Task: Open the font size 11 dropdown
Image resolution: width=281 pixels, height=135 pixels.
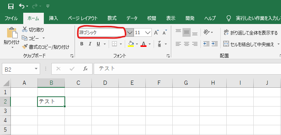Action: click(x=148, y=33)
